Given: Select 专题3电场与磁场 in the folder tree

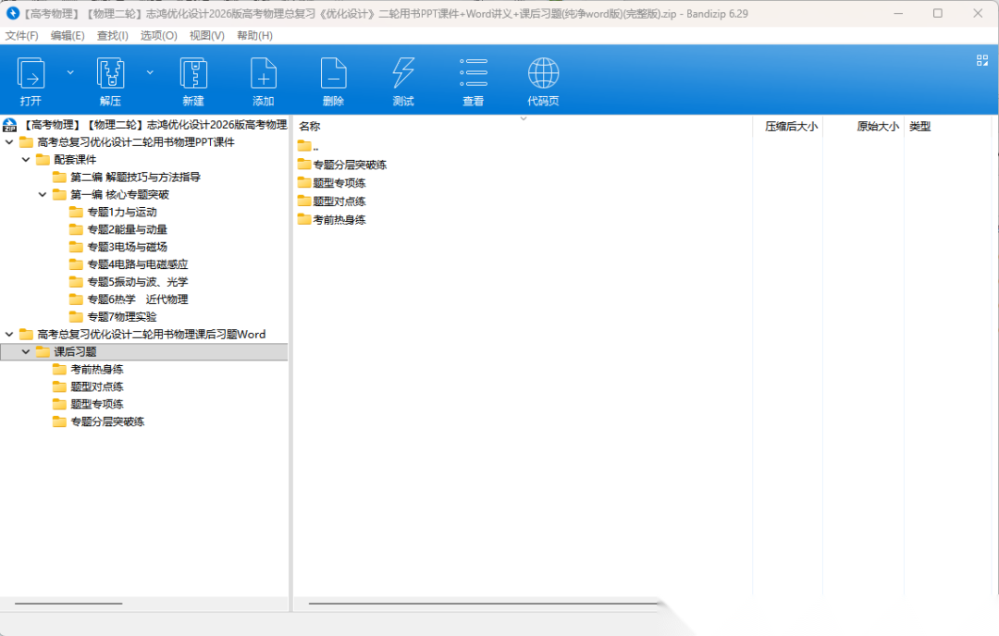Looking at the screenshot, I should pyautogui.click(x=127, y=247).
